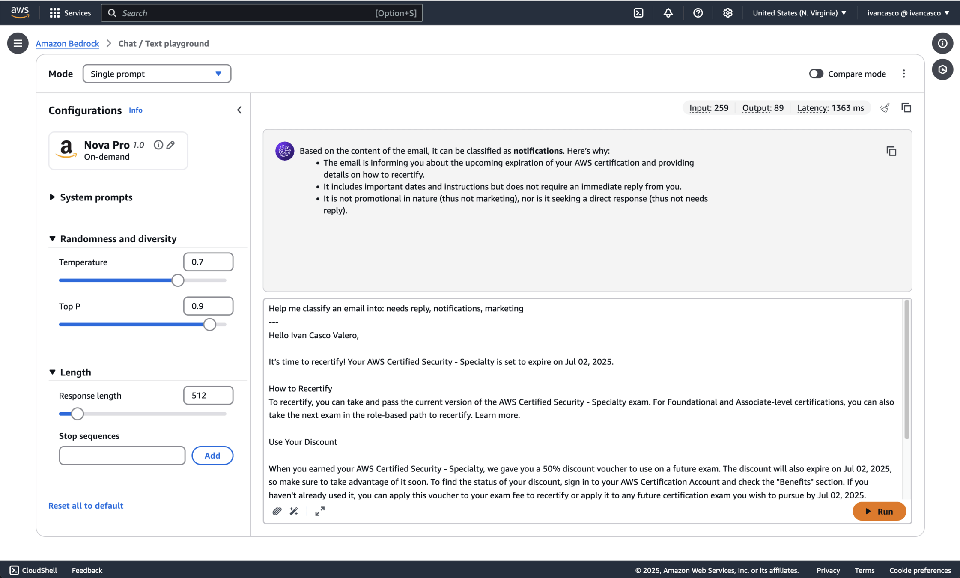Expand the prompt editor to fullscreen
This screenshot has height=578, width=960.
pyautogui.click(x=320, y=511)
